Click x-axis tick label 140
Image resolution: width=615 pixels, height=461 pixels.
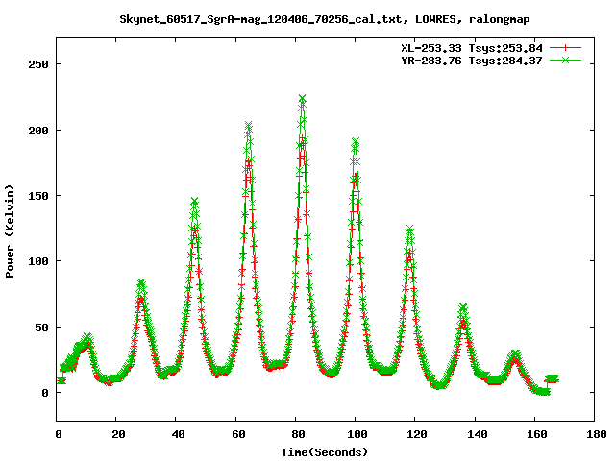pos(477,434)
